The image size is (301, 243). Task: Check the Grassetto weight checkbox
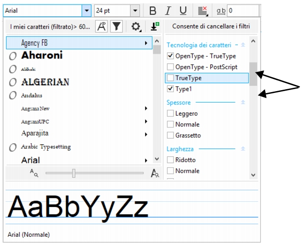point(171,136)
